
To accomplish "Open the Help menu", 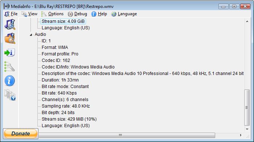I will [99, 14].
